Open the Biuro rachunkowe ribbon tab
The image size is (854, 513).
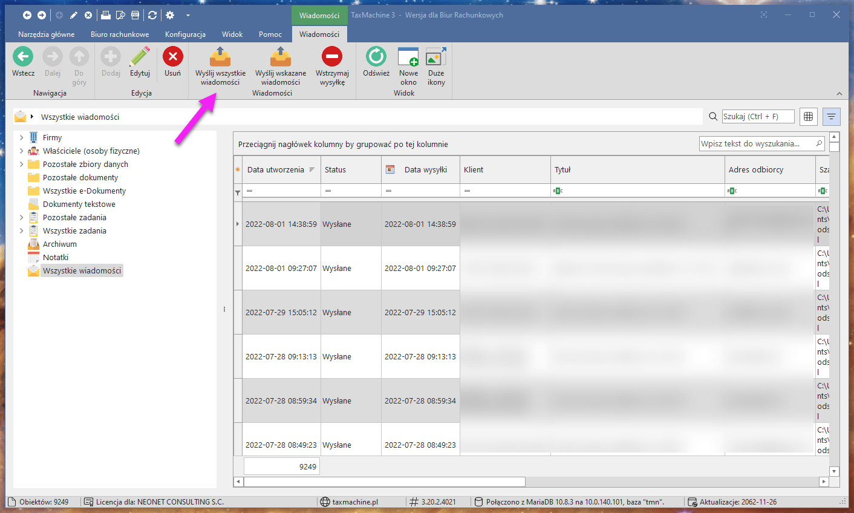coord(120,34)
